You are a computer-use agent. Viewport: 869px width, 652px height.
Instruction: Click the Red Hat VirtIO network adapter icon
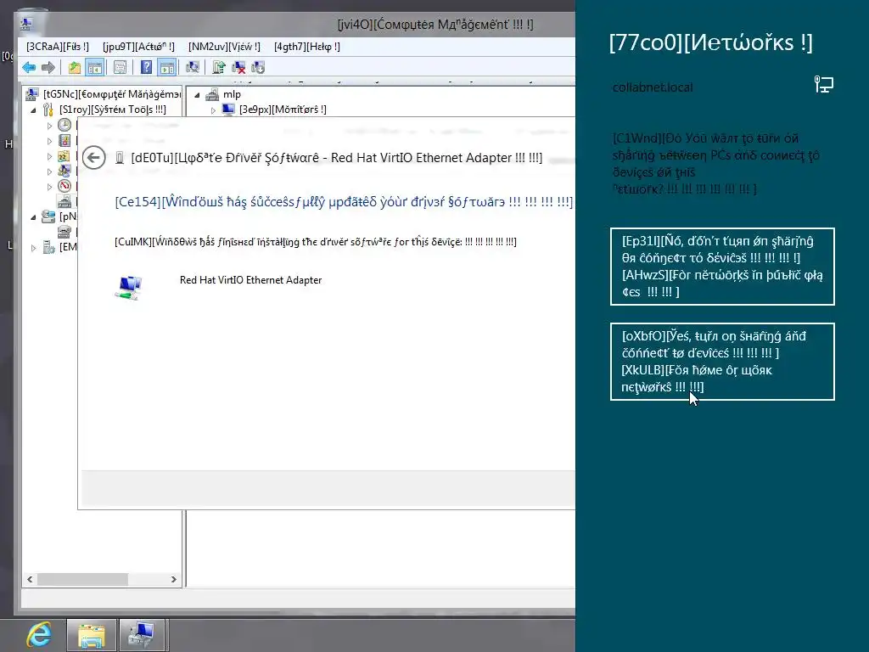(129, 287)
